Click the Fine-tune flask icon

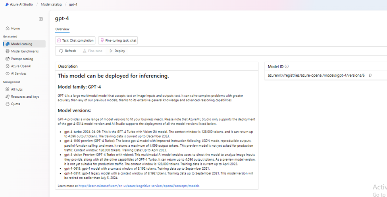point(85,51)
